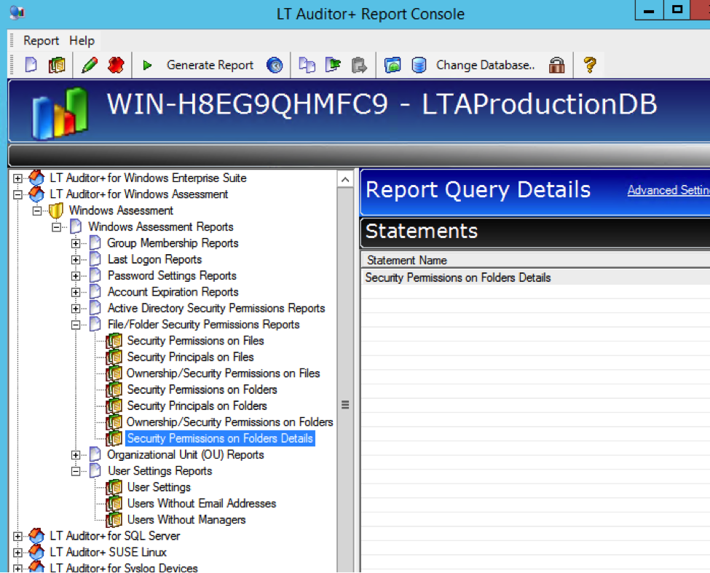Click the application icon in the title bar
Viewport: 710px width, 573px height.
(x=17, y=12)
